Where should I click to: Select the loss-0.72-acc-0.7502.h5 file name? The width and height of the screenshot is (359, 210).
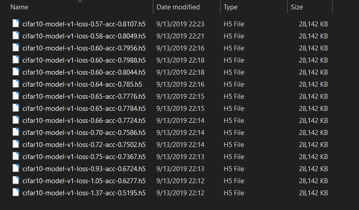(x=84, y=145)
